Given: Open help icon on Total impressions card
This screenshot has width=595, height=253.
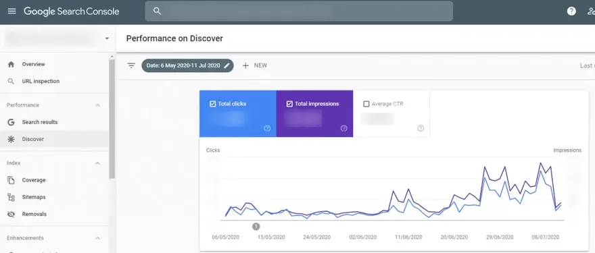Looking at the screenshot, I should (343, 128).
